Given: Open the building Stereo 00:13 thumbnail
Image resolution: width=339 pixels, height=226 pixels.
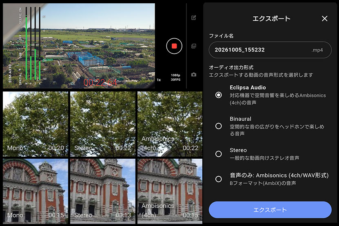Looking at the screenshot, I should (x=103, y=191).
